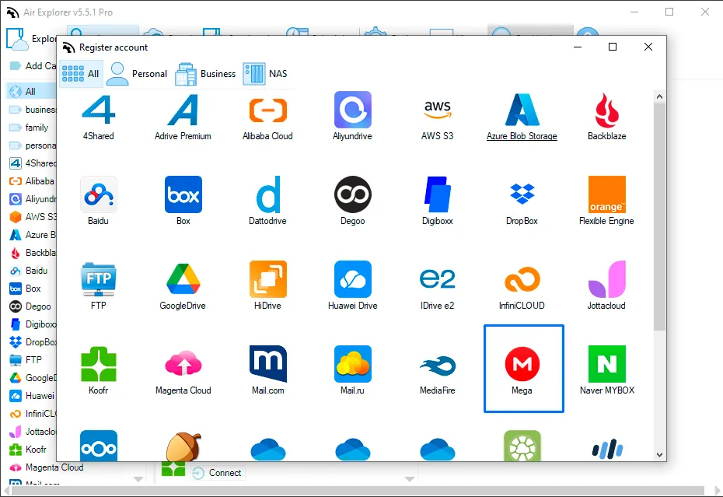This screenshot has width=723, height=497.
Task: Click the Connect button behind dialog
Action: [x=217, y=473]
